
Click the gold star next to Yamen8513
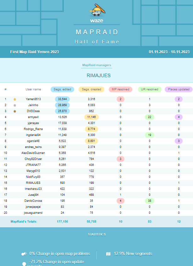point(14,99)
